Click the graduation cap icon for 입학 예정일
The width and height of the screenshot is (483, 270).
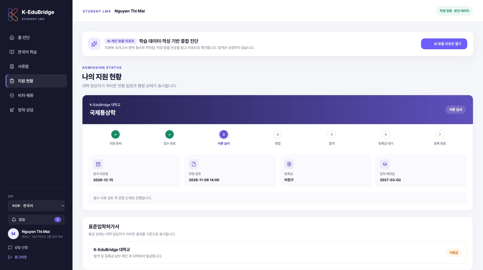coord(385,164)
